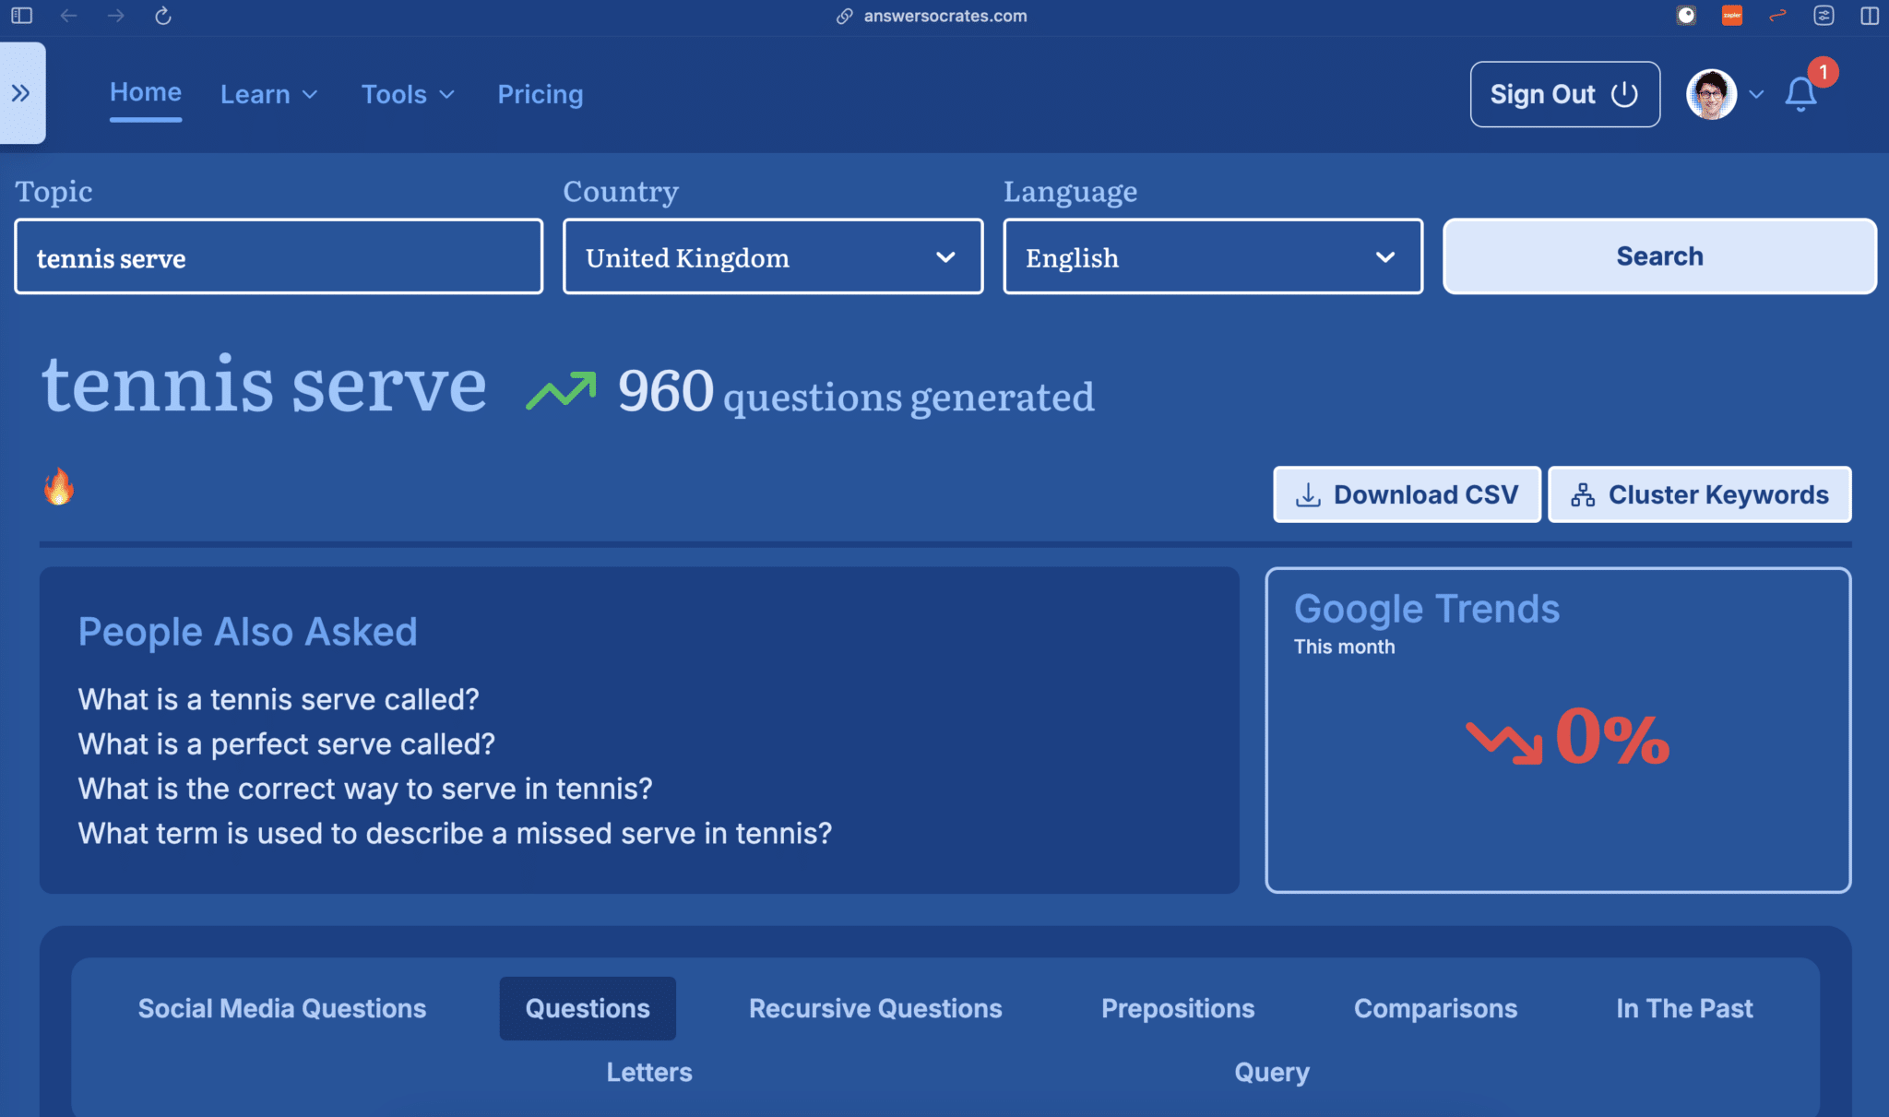Screen dimensions: 1889x1117
Task: Click the user profile avatar
Action: (x=1711, y=94)
